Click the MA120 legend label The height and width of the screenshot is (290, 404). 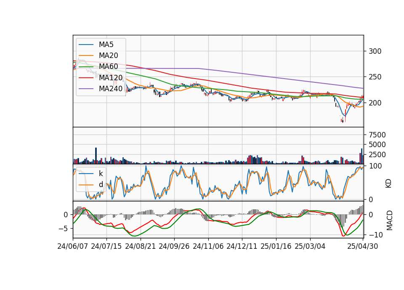pos(111,78)
